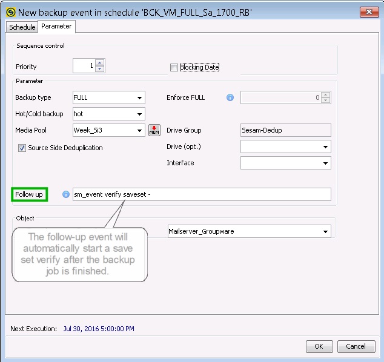This screenshot has width=384, height=362.
Task: Click the Sequence control group label
Action: [x=41, y=46]
